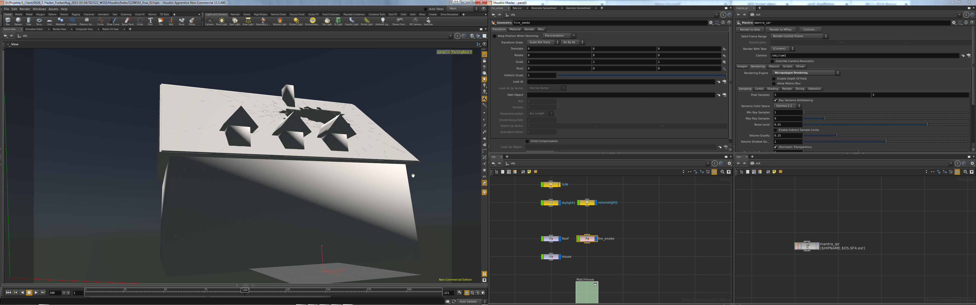Open the Objects tab in mantra_ipr parameters

point(774,66)
